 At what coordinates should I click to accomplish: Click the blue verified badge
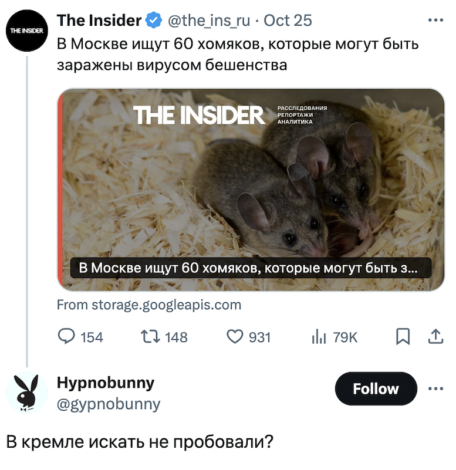click(154, 21)
